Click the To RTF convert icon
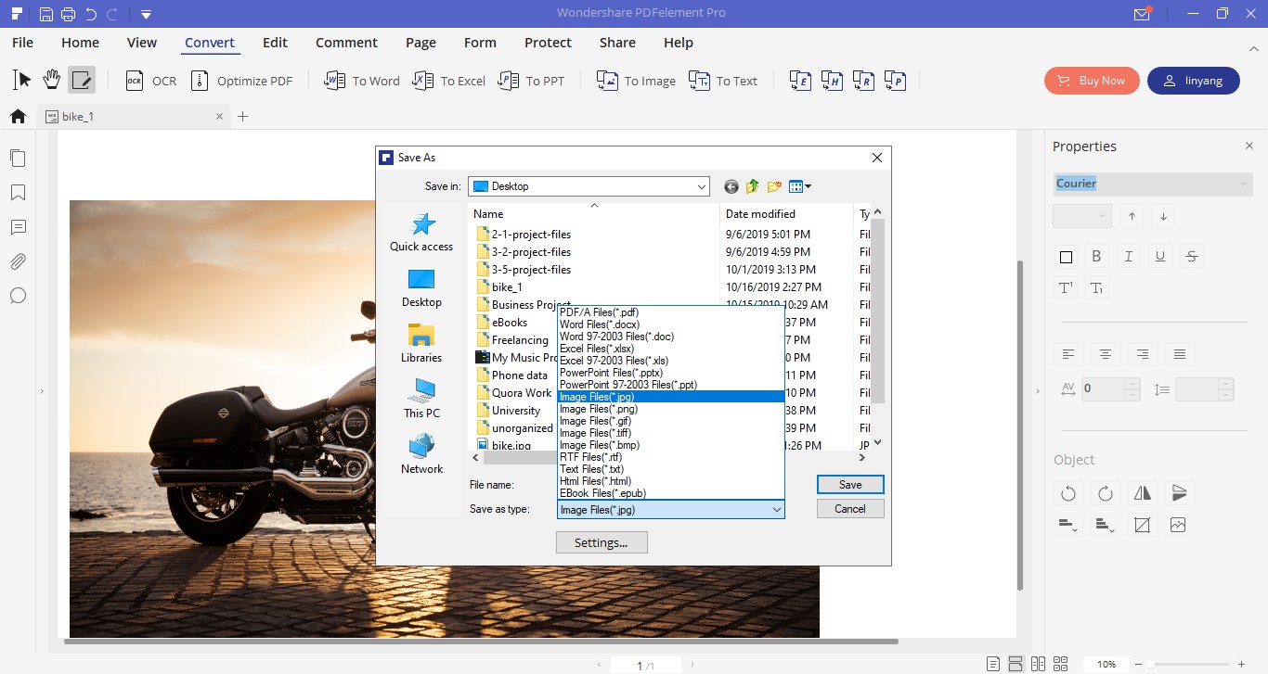 pos(864,81)
